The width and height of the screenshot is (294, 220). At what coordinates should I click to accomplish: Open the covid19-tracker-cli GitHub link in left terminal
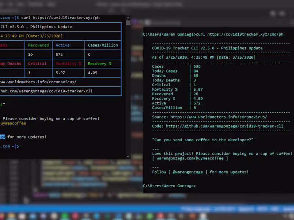point(46,91)
